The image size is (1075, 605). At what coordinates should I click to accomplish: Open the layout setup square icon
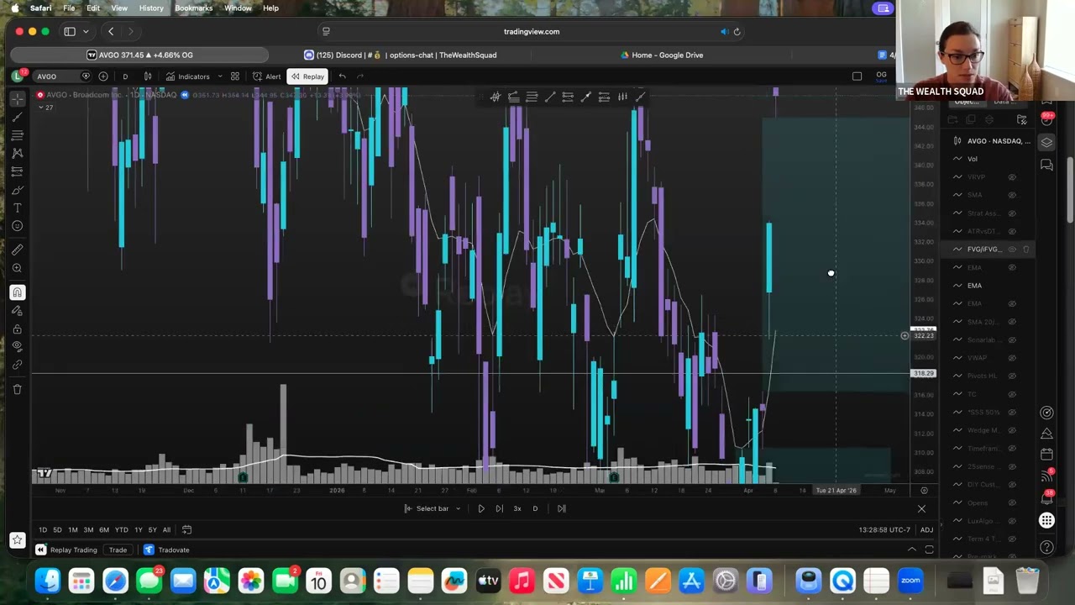point(857,76)
